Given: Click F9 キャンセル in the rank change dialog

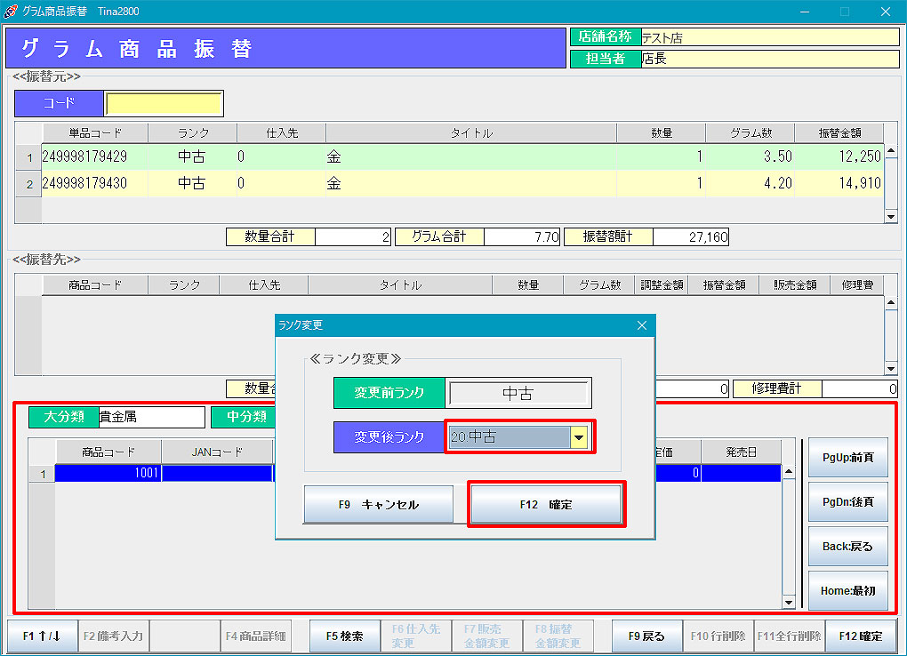Looking at the screenshot, I should coord(378,504).
